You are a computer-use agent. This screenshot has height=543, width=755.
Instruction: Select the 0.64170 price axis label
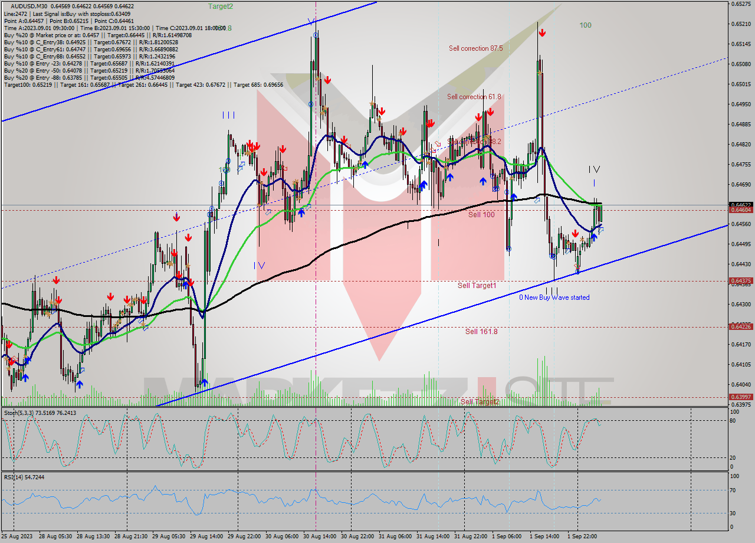[741, 344]
